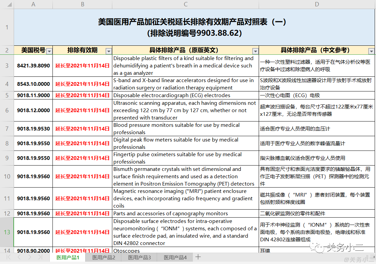
Task: Open the 排除有效期 column filter dropdown
Action: click(x=109, y=51)
